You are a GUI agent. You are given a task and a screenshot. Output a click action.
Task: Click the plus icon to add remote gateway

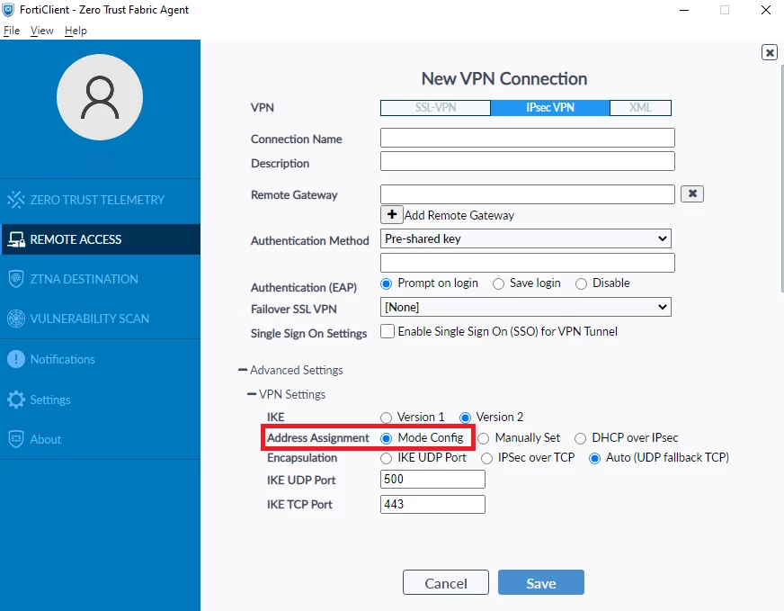pos(391,215)
